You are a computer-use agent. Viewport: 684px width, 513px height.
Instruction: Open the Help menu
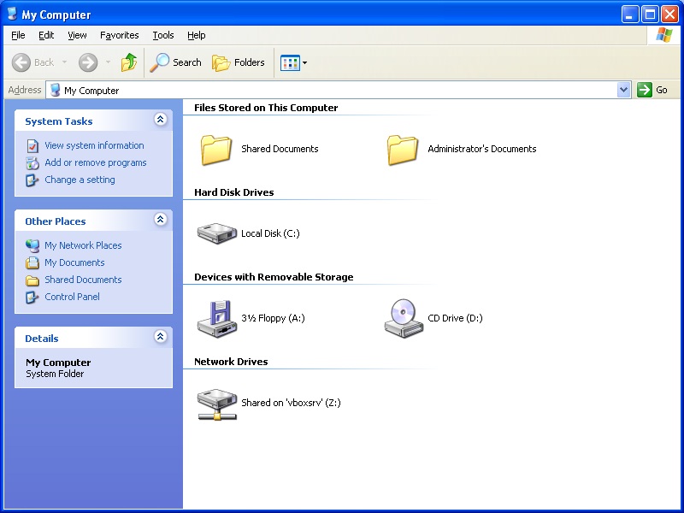[x=197, y=35]
